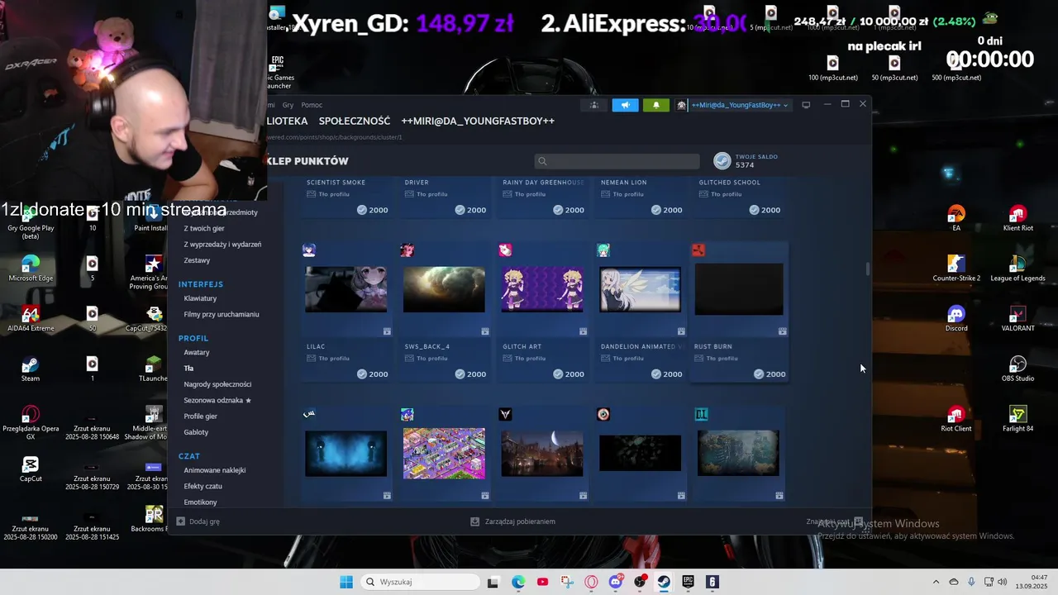The image size is (1058, 595).
Task: Go to the SPOŁECZNOŚĆ tab
Action: pos(355,121)
